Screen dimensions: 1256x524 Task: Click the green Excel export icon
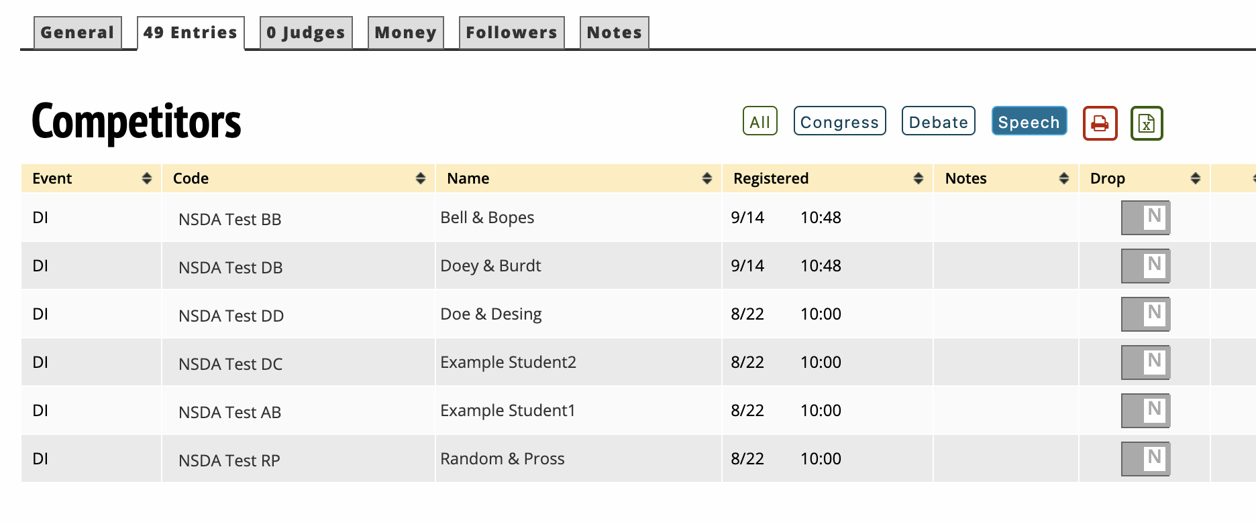point(1146,123)
